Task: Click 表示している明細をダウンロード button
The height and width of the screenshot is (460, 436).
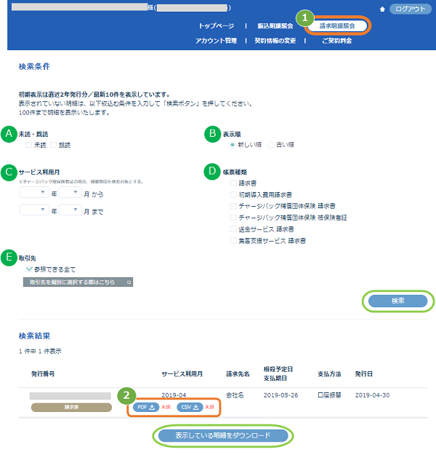Action: click(x=223, y=436)
